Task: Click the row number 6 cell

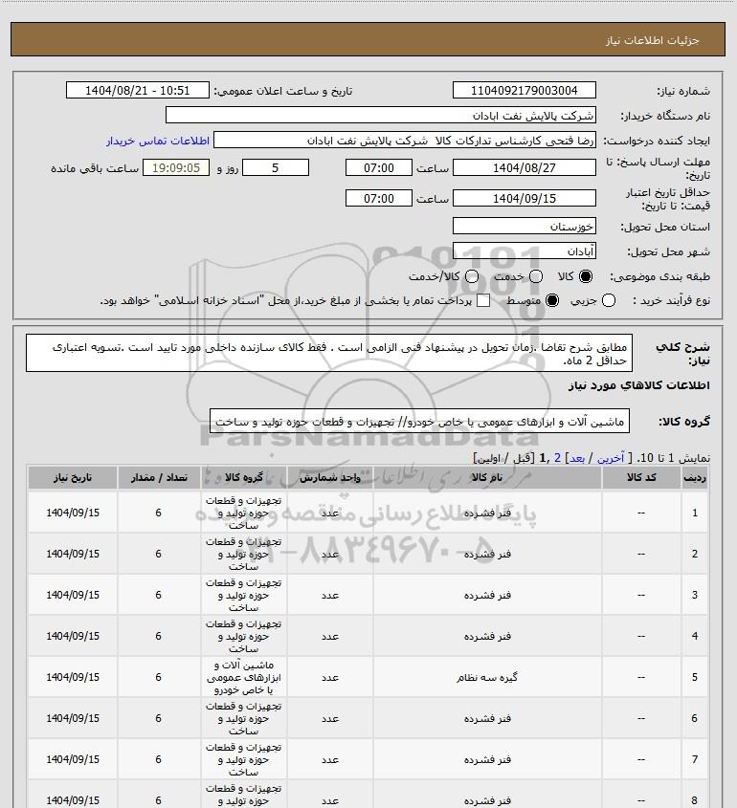Action: point(695,718)
